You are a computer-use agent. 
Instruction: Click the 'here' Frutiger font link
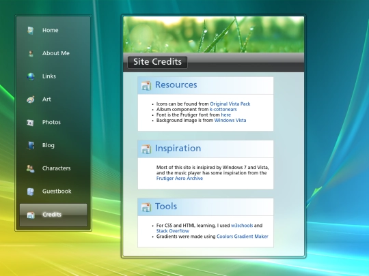click(225, 114)
